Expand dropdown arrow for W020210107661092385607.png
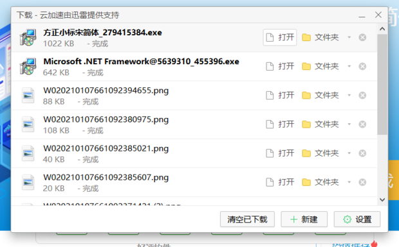The width and height of the screenshot is (399, 247). pos(349,182)
